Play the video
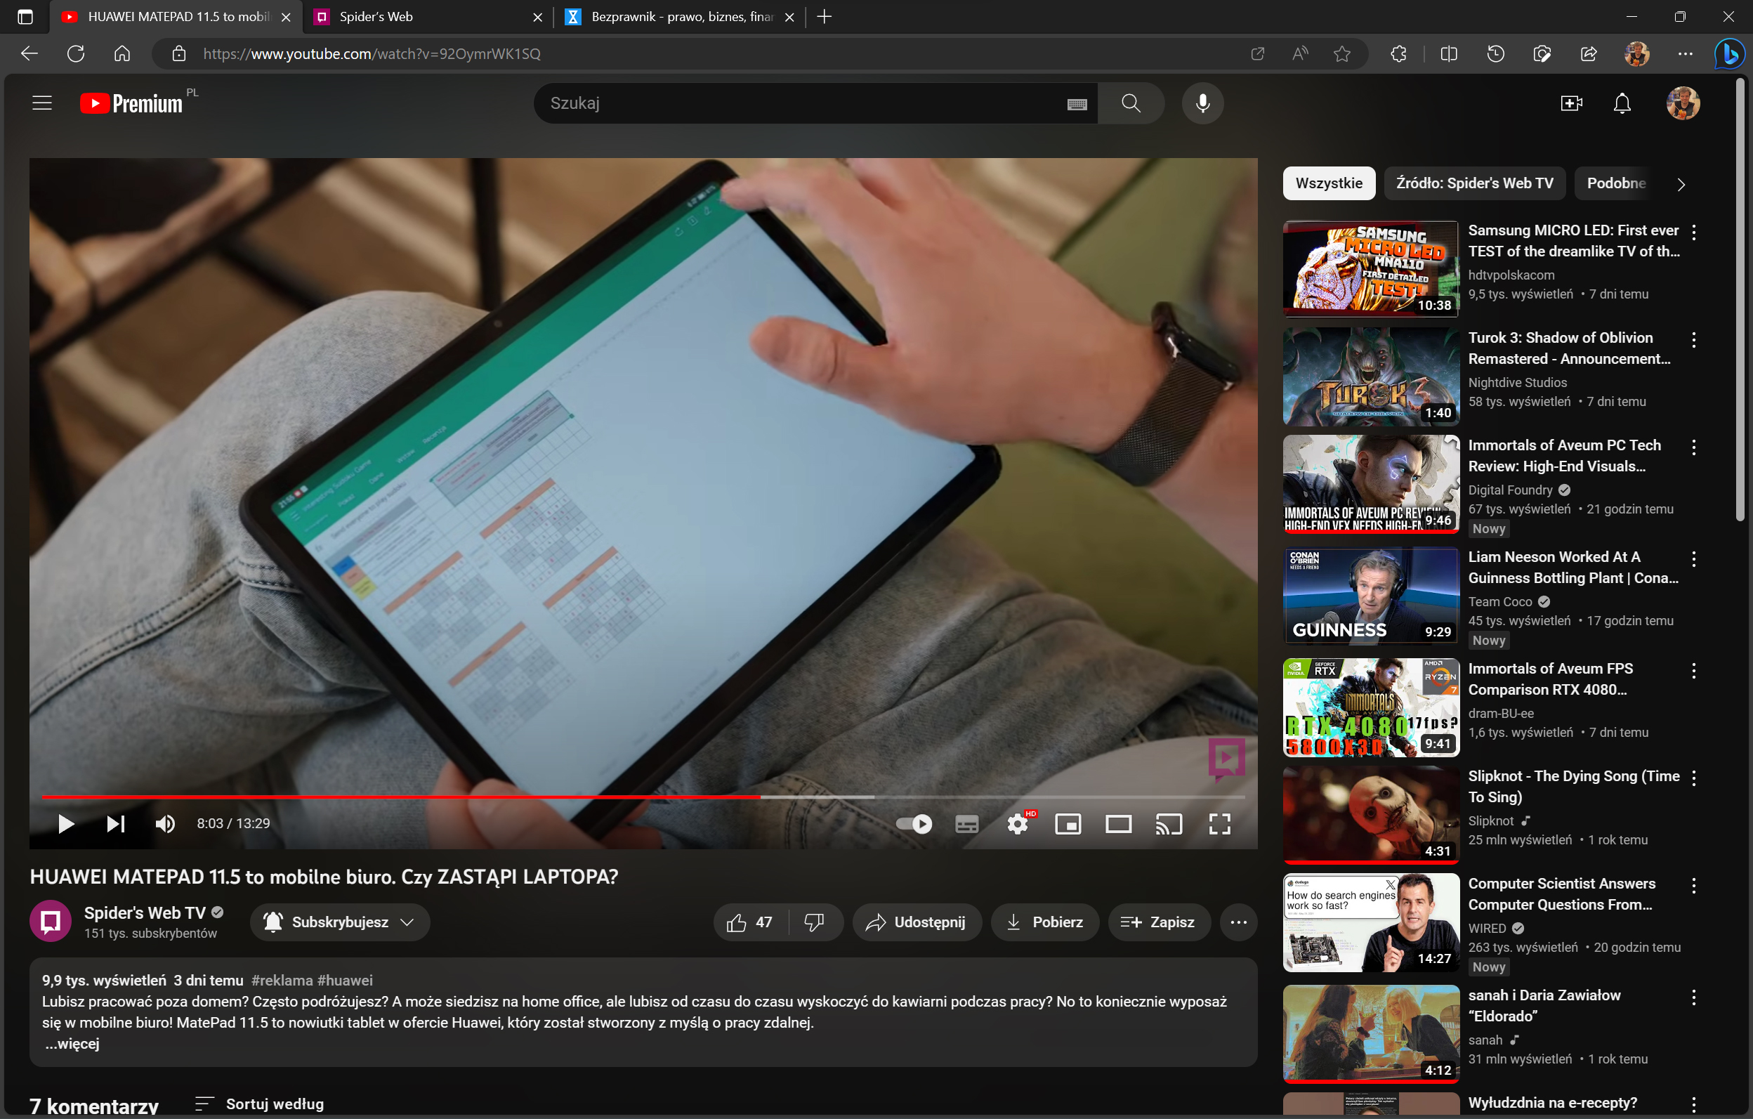The image size is (1753, 1119). 65,823
